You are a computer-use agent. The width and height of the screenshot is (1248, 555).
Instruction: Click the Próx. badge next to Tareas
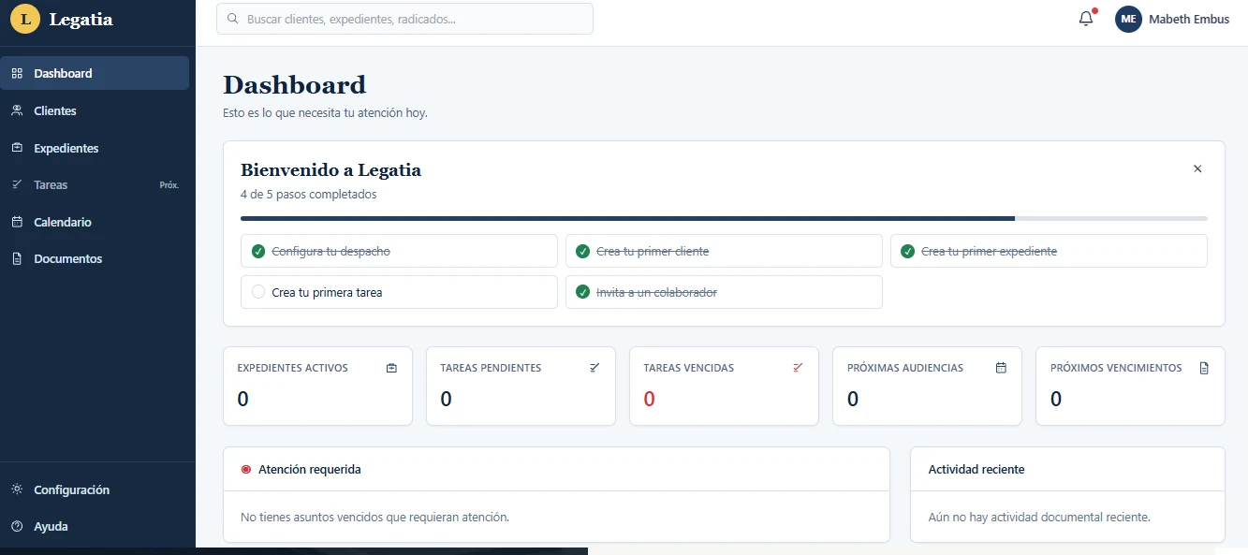click(x=169, y=185)
